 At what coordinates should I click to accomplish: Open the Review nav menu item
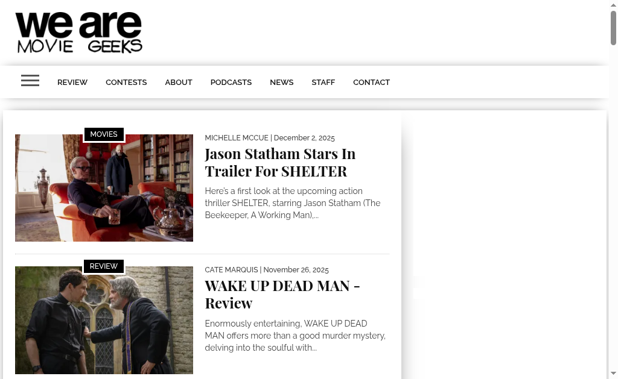72,83
